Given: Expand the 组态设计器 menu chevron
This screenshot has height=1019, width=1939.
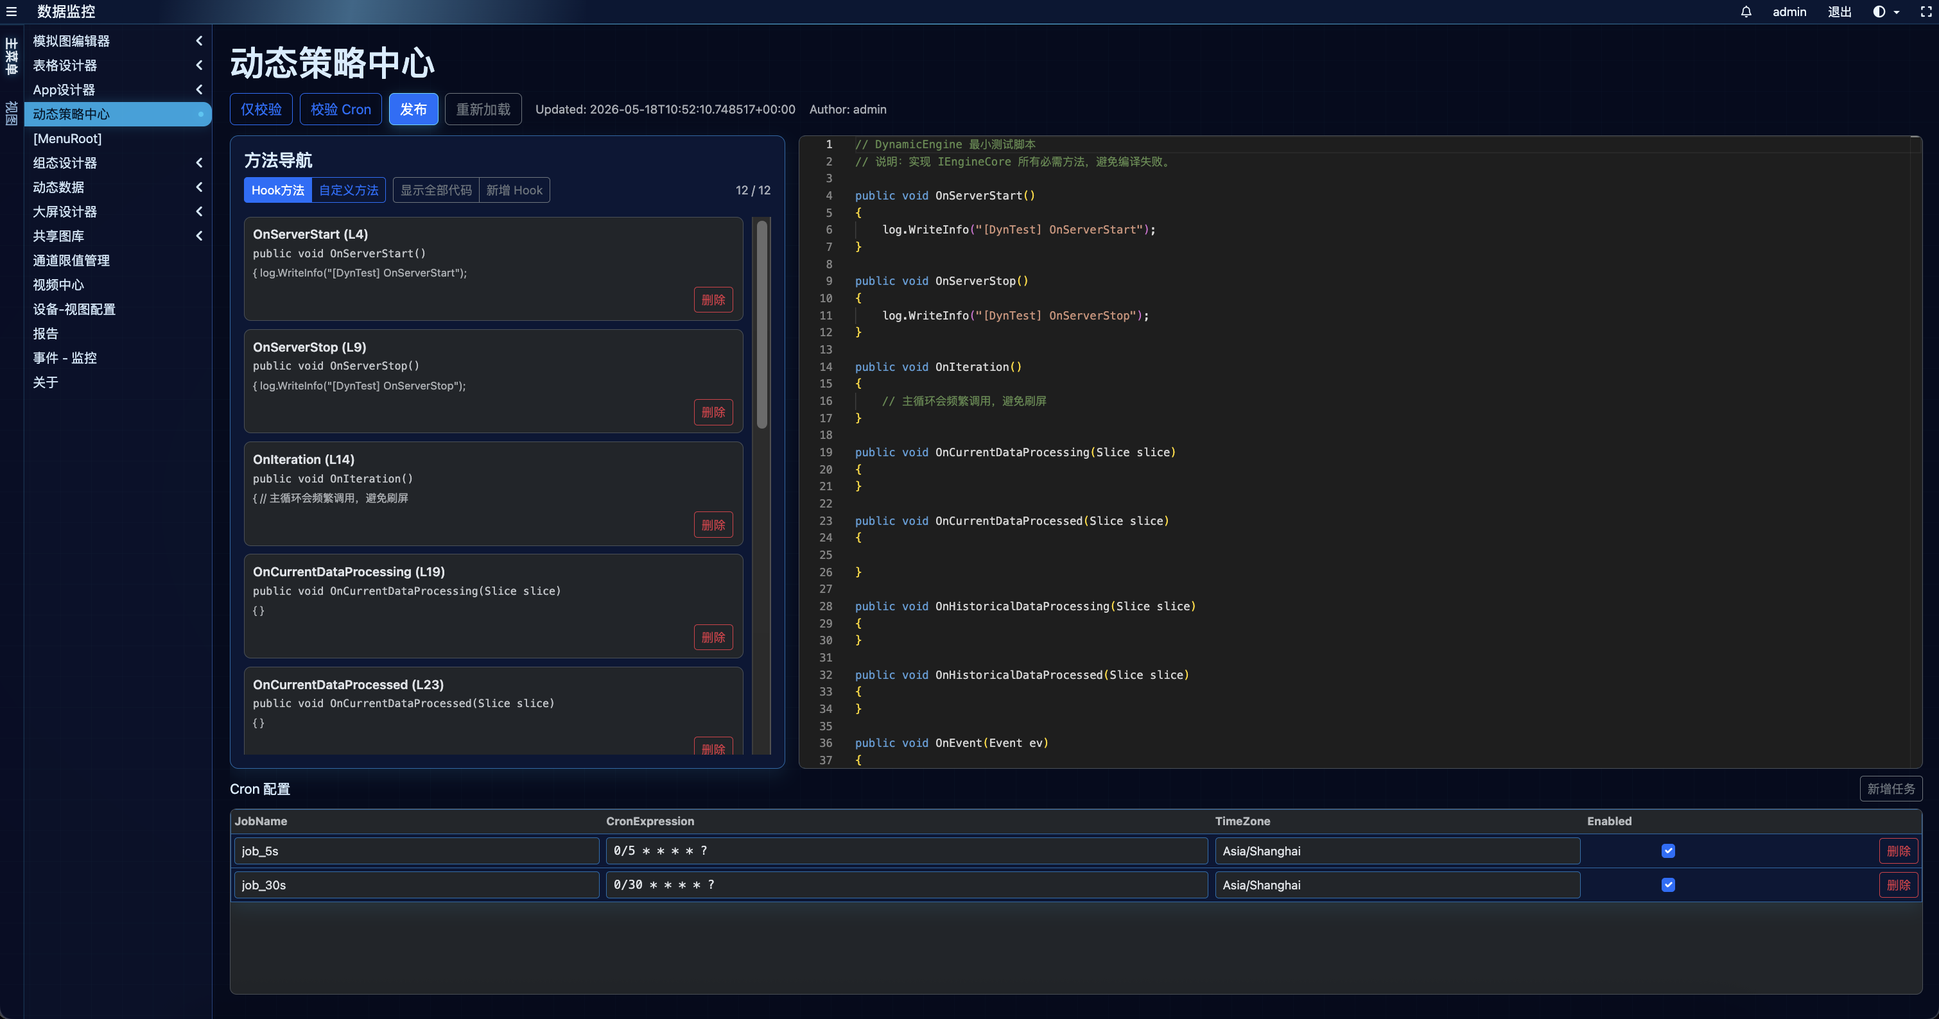Looking at the screenshot, I should [x=200, y=162].
